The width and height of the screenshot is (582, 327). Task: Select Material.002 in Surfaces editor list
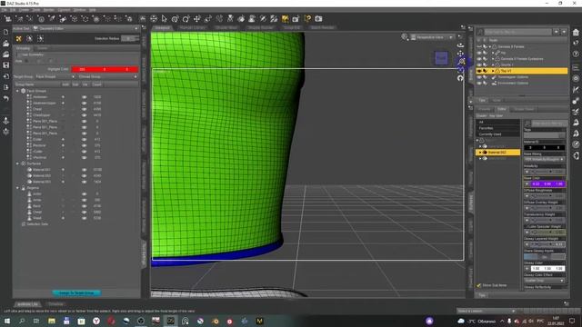click(x=498, y=153)
